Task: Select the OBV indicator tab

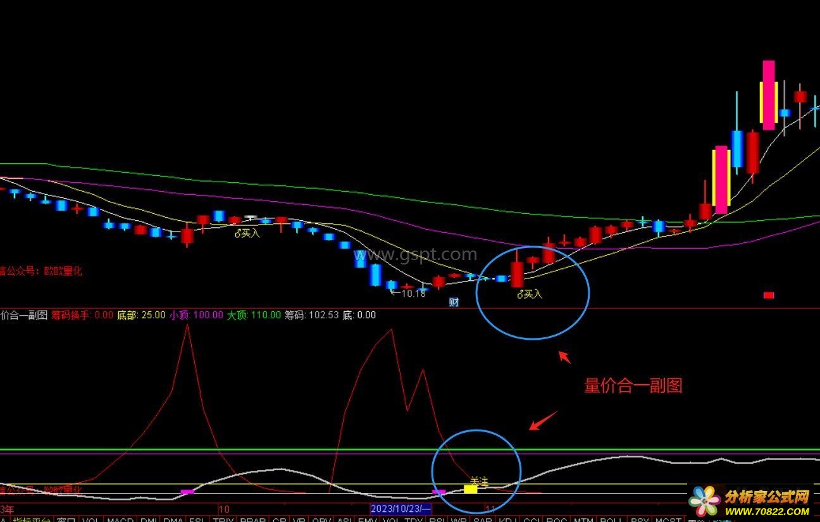Action: point(322,519)
